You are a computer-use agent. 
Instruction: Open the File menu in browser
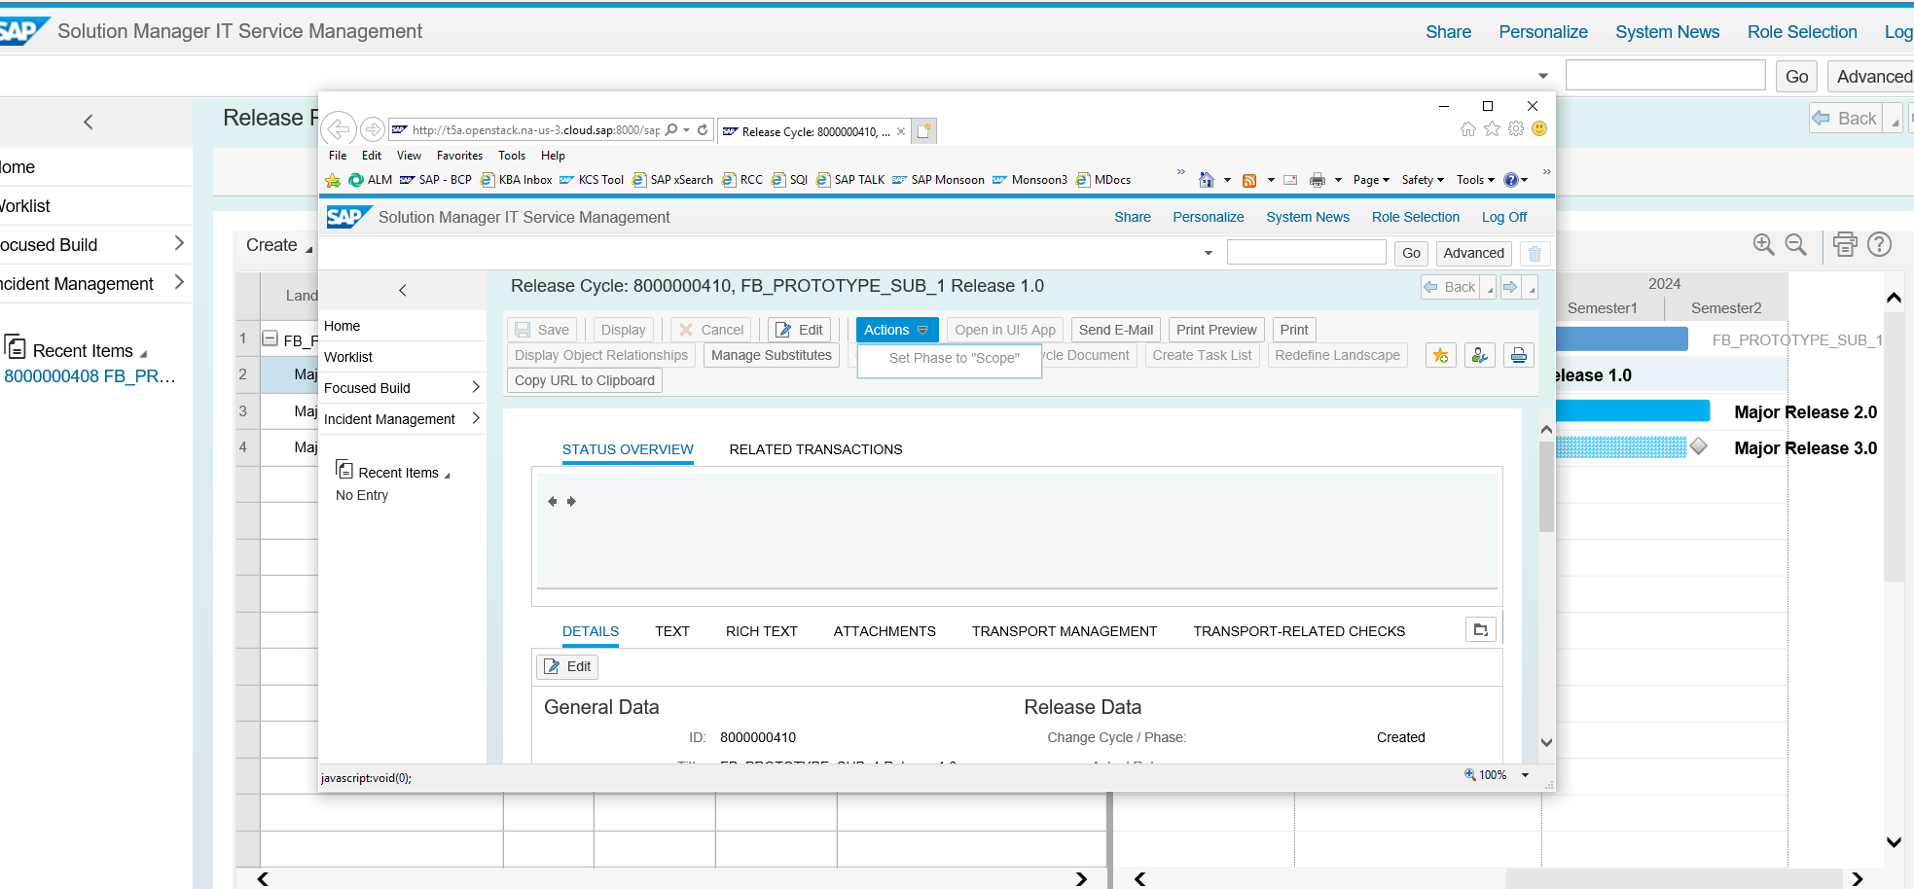pyautogui.click(x=338, y=156)
